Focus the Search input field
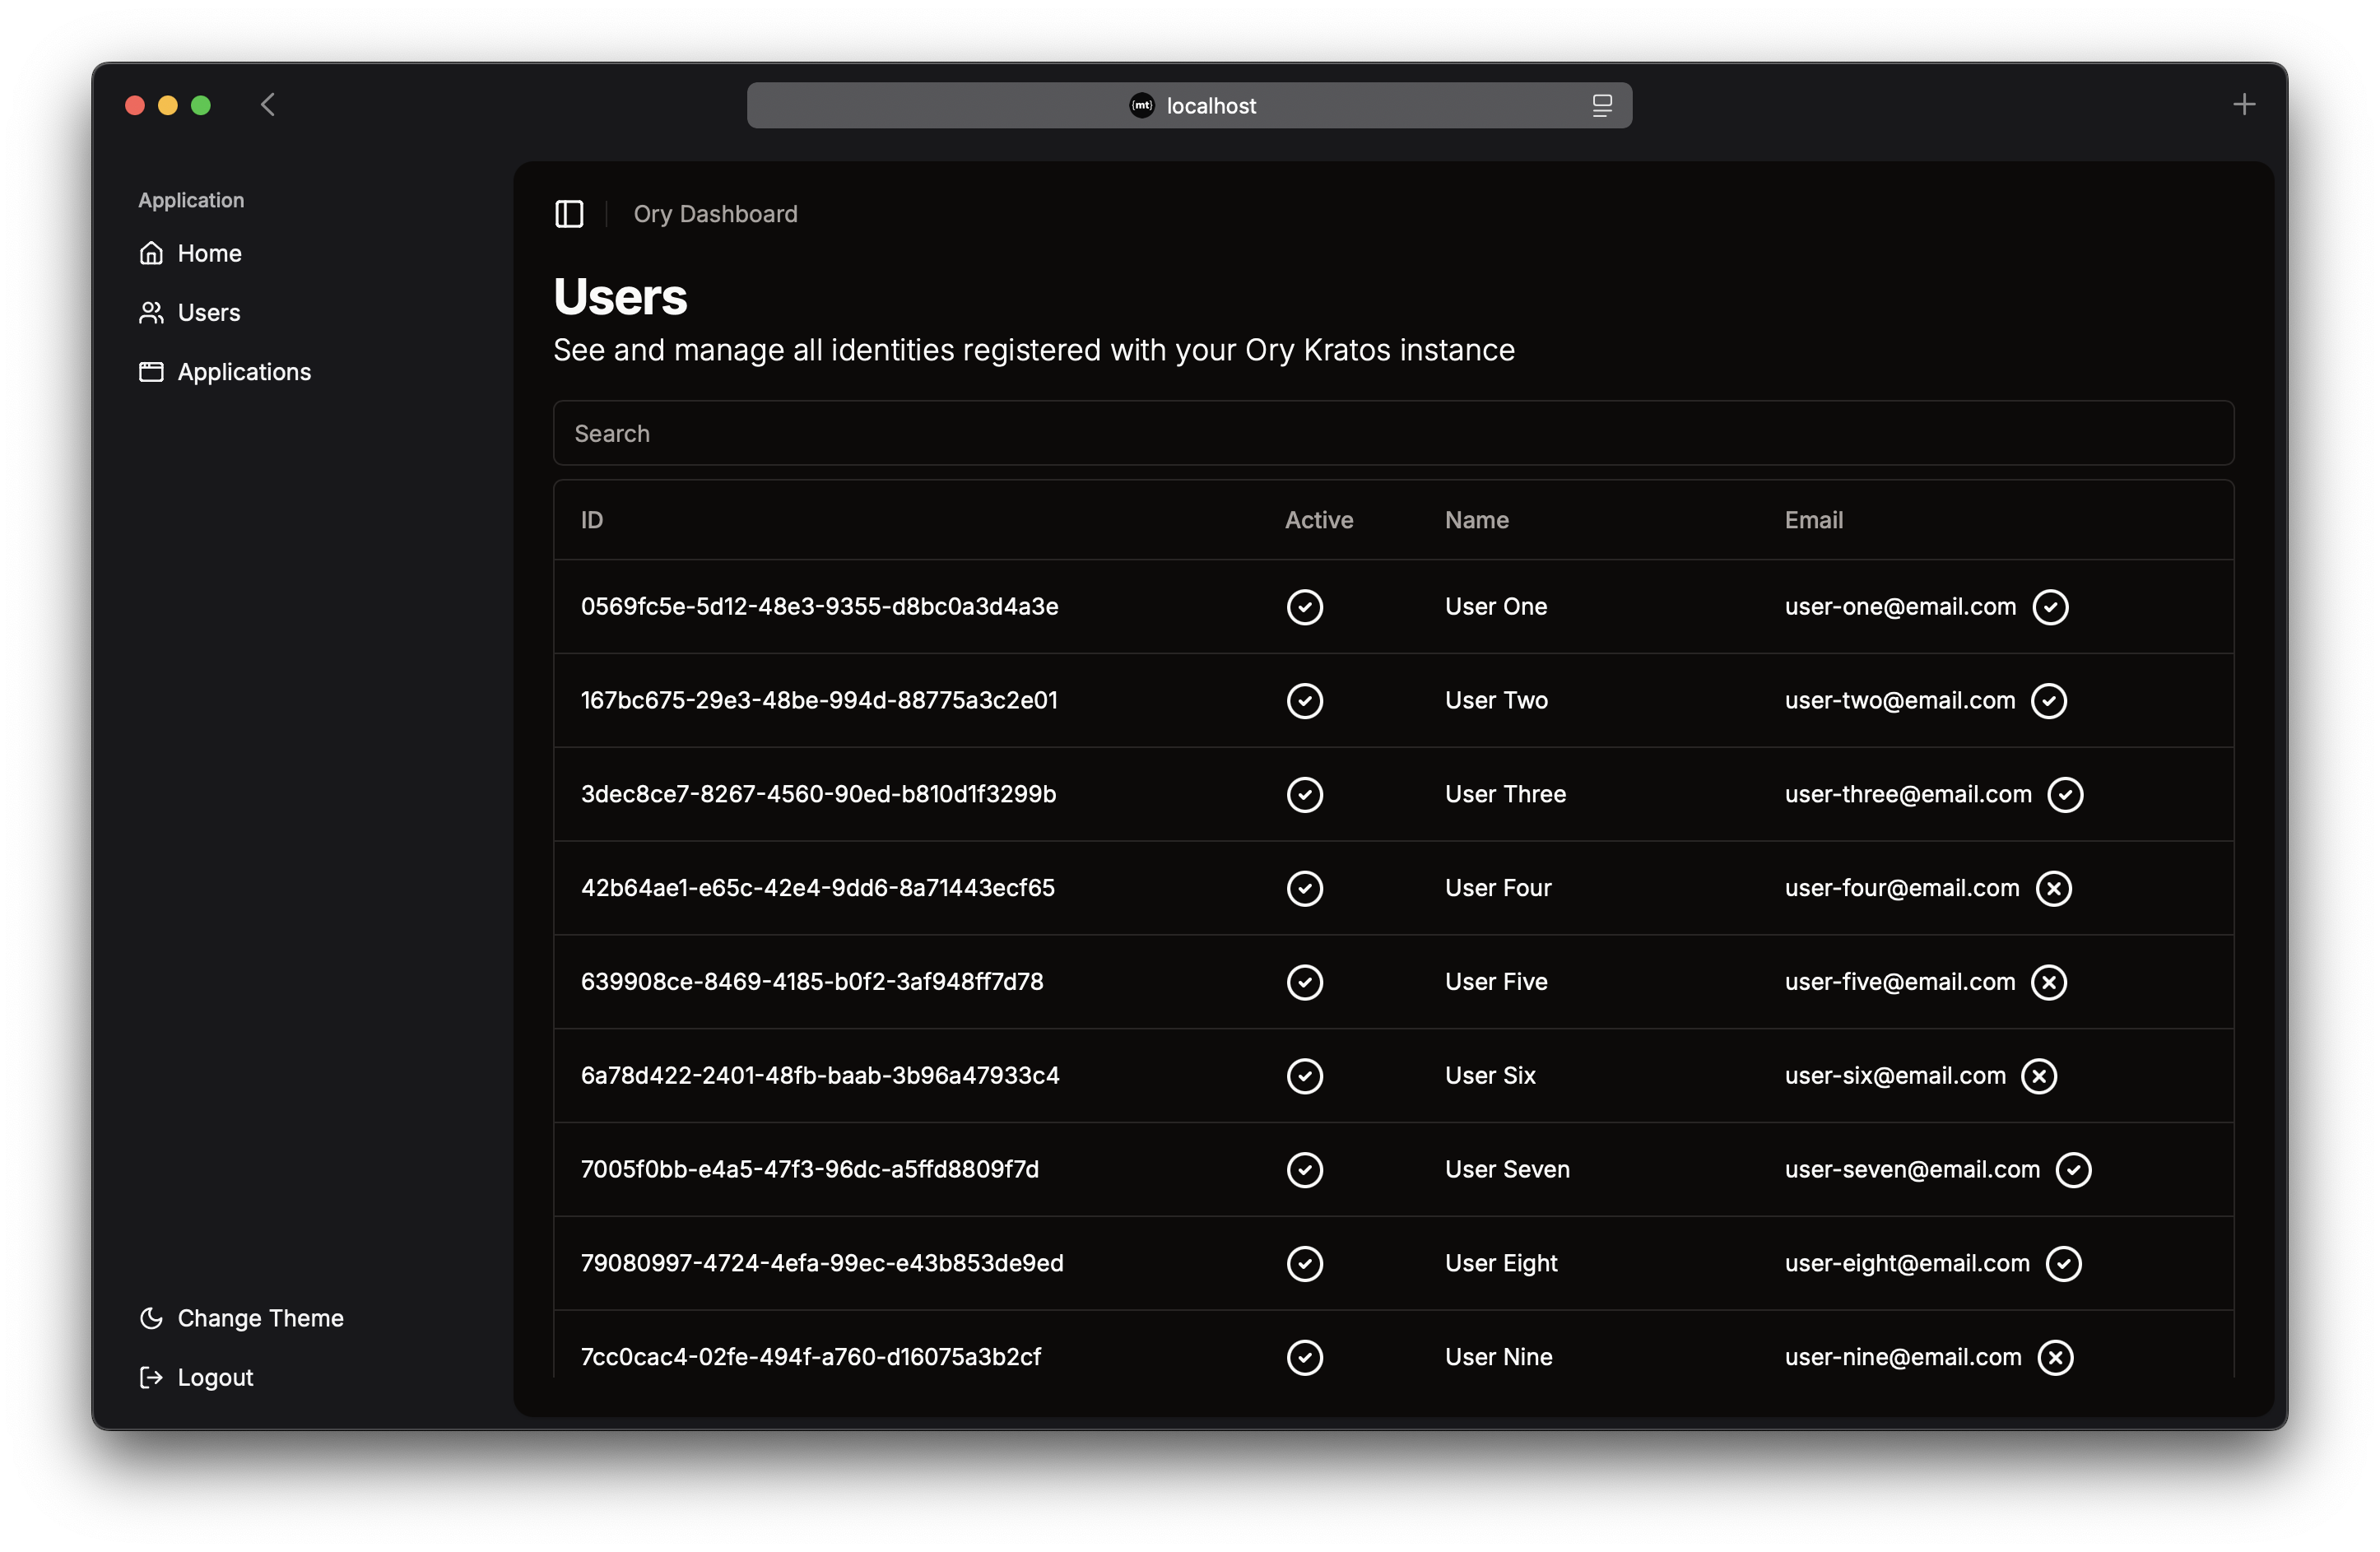 (x=1394, y=433)
